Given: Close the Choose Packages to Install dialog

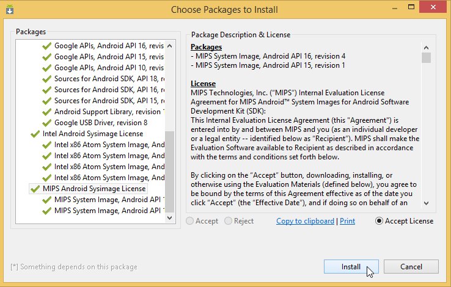Looking at the screenshot, I should [433, 7].
